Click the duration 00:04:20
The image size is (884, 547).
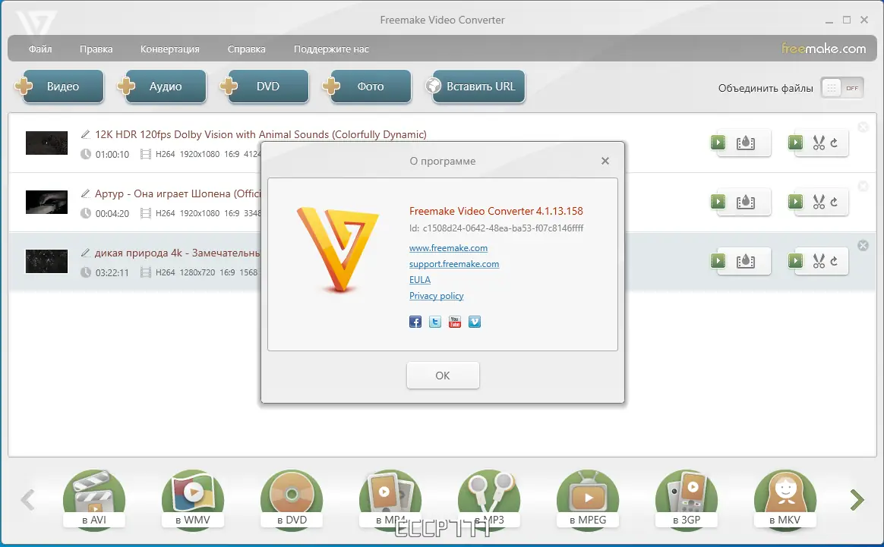pos(112,213)
